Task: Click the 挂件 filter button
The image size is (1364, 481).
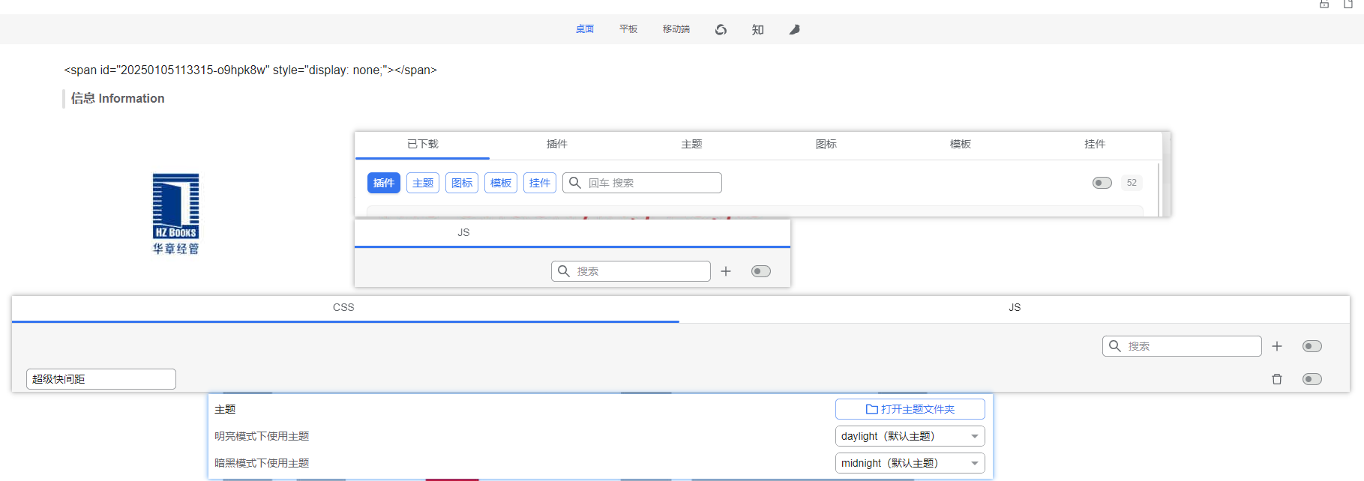Action: pyautogui.click(x=540, y=183)
